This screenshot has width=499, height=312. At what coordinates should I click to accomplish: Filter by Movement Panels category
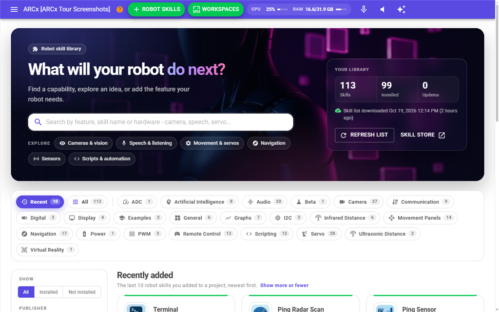(421, 218)
